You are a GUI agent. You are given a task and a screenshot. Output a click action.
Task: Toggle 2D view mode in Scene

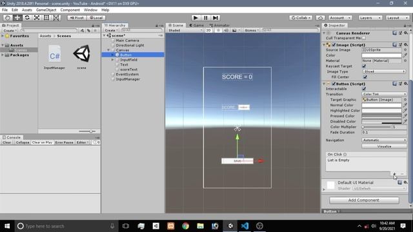coord(208,30)
